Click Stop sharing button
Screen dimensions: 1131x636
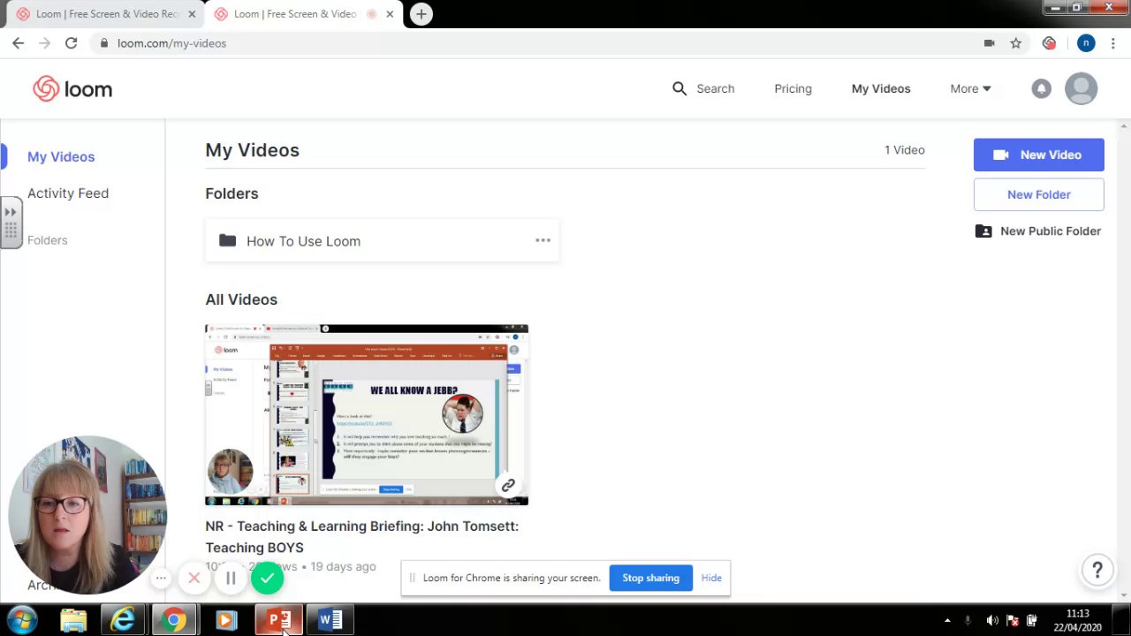pos(650,578)
